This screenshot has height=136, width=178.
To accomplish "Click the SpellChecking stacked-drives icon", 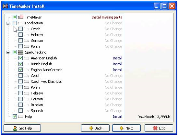I will pos(21,52).
